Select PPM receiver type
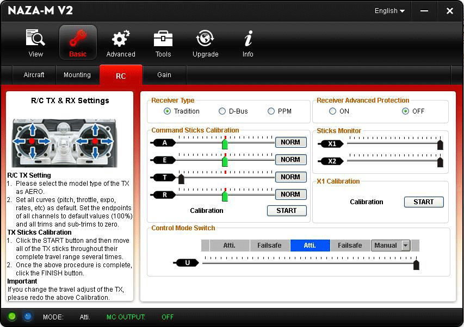Image resolution: width=464 pixels, height=327 pixels. [x=271, y=111]
